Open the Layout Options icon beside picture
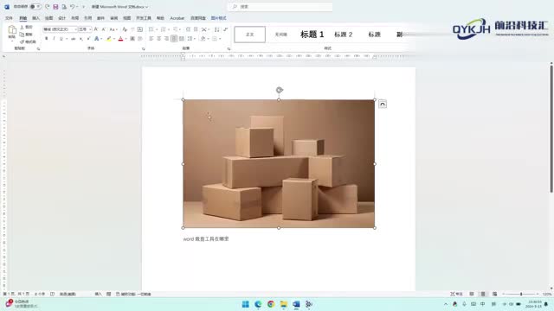Image resolution: width=554 pixels, height=311 pixels. pos(383,104)
